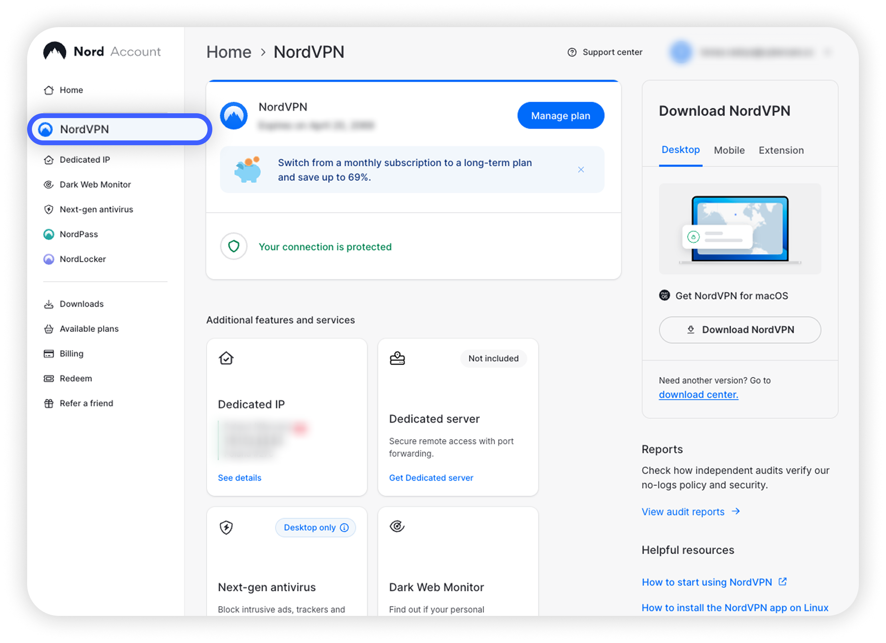Click the Refer a friend gift icon
Image resolution: width=886 pixels, height=643 pixels.
point(49,403)
